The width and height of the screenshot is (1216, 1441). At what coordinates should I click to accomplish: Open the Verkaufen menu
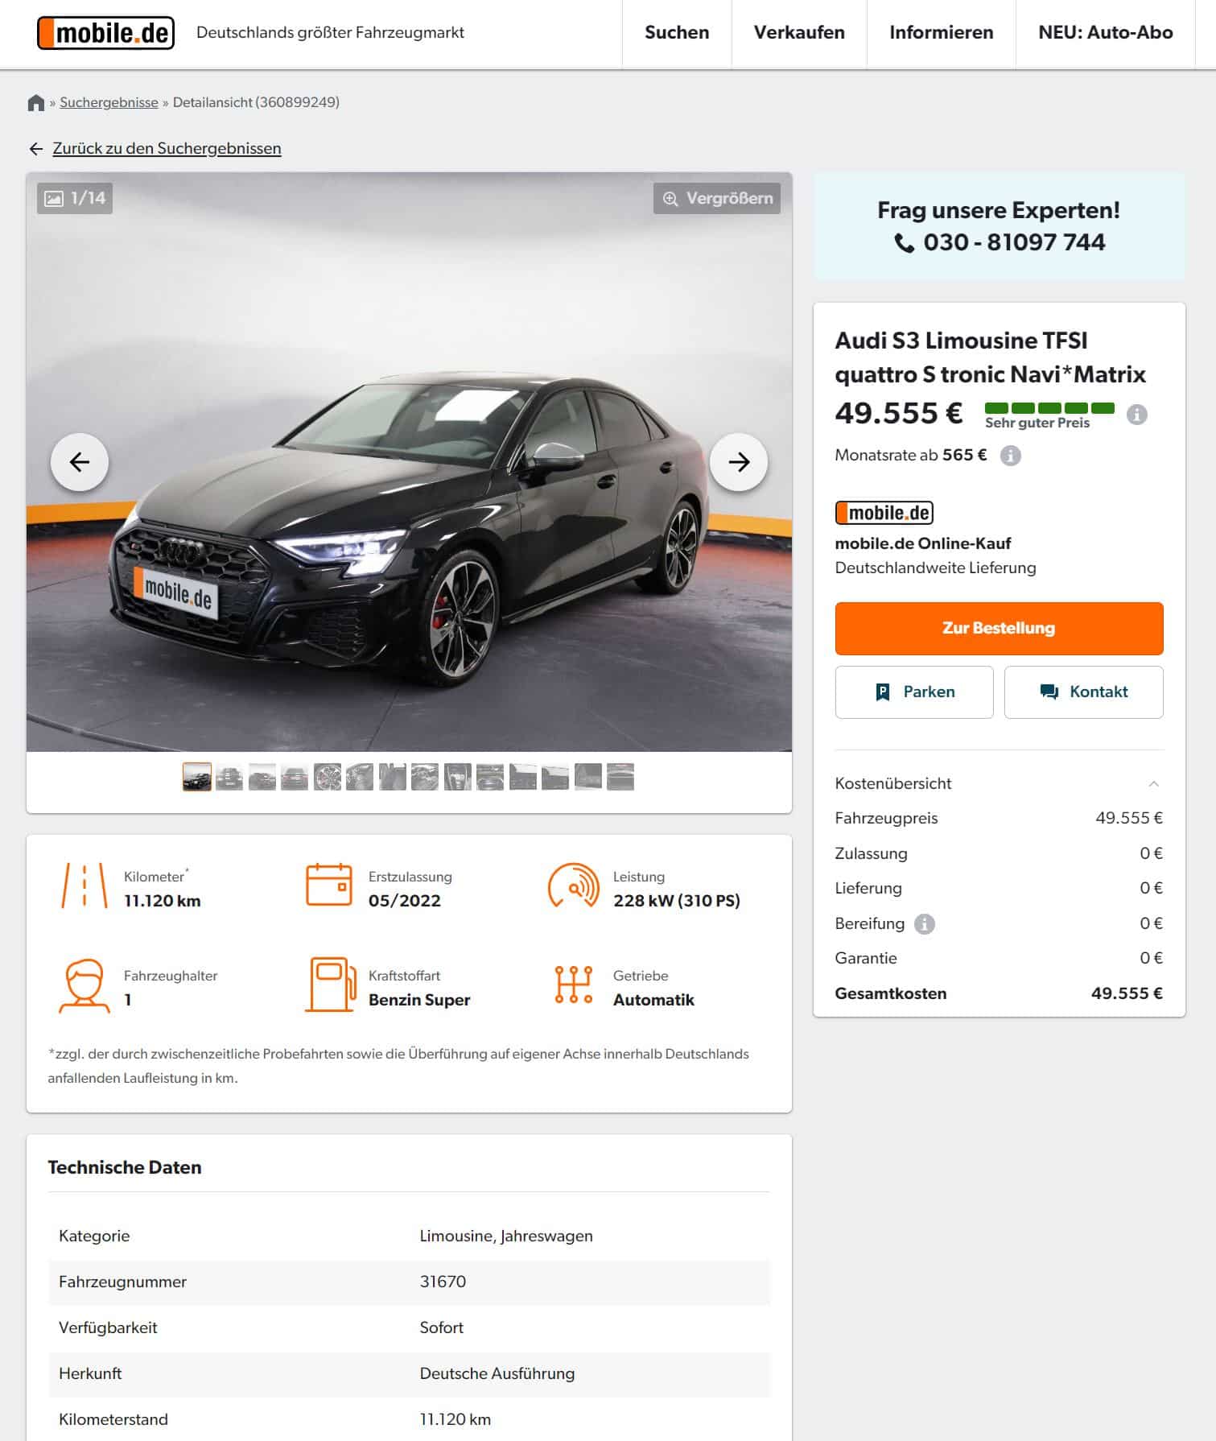[799, 33]
